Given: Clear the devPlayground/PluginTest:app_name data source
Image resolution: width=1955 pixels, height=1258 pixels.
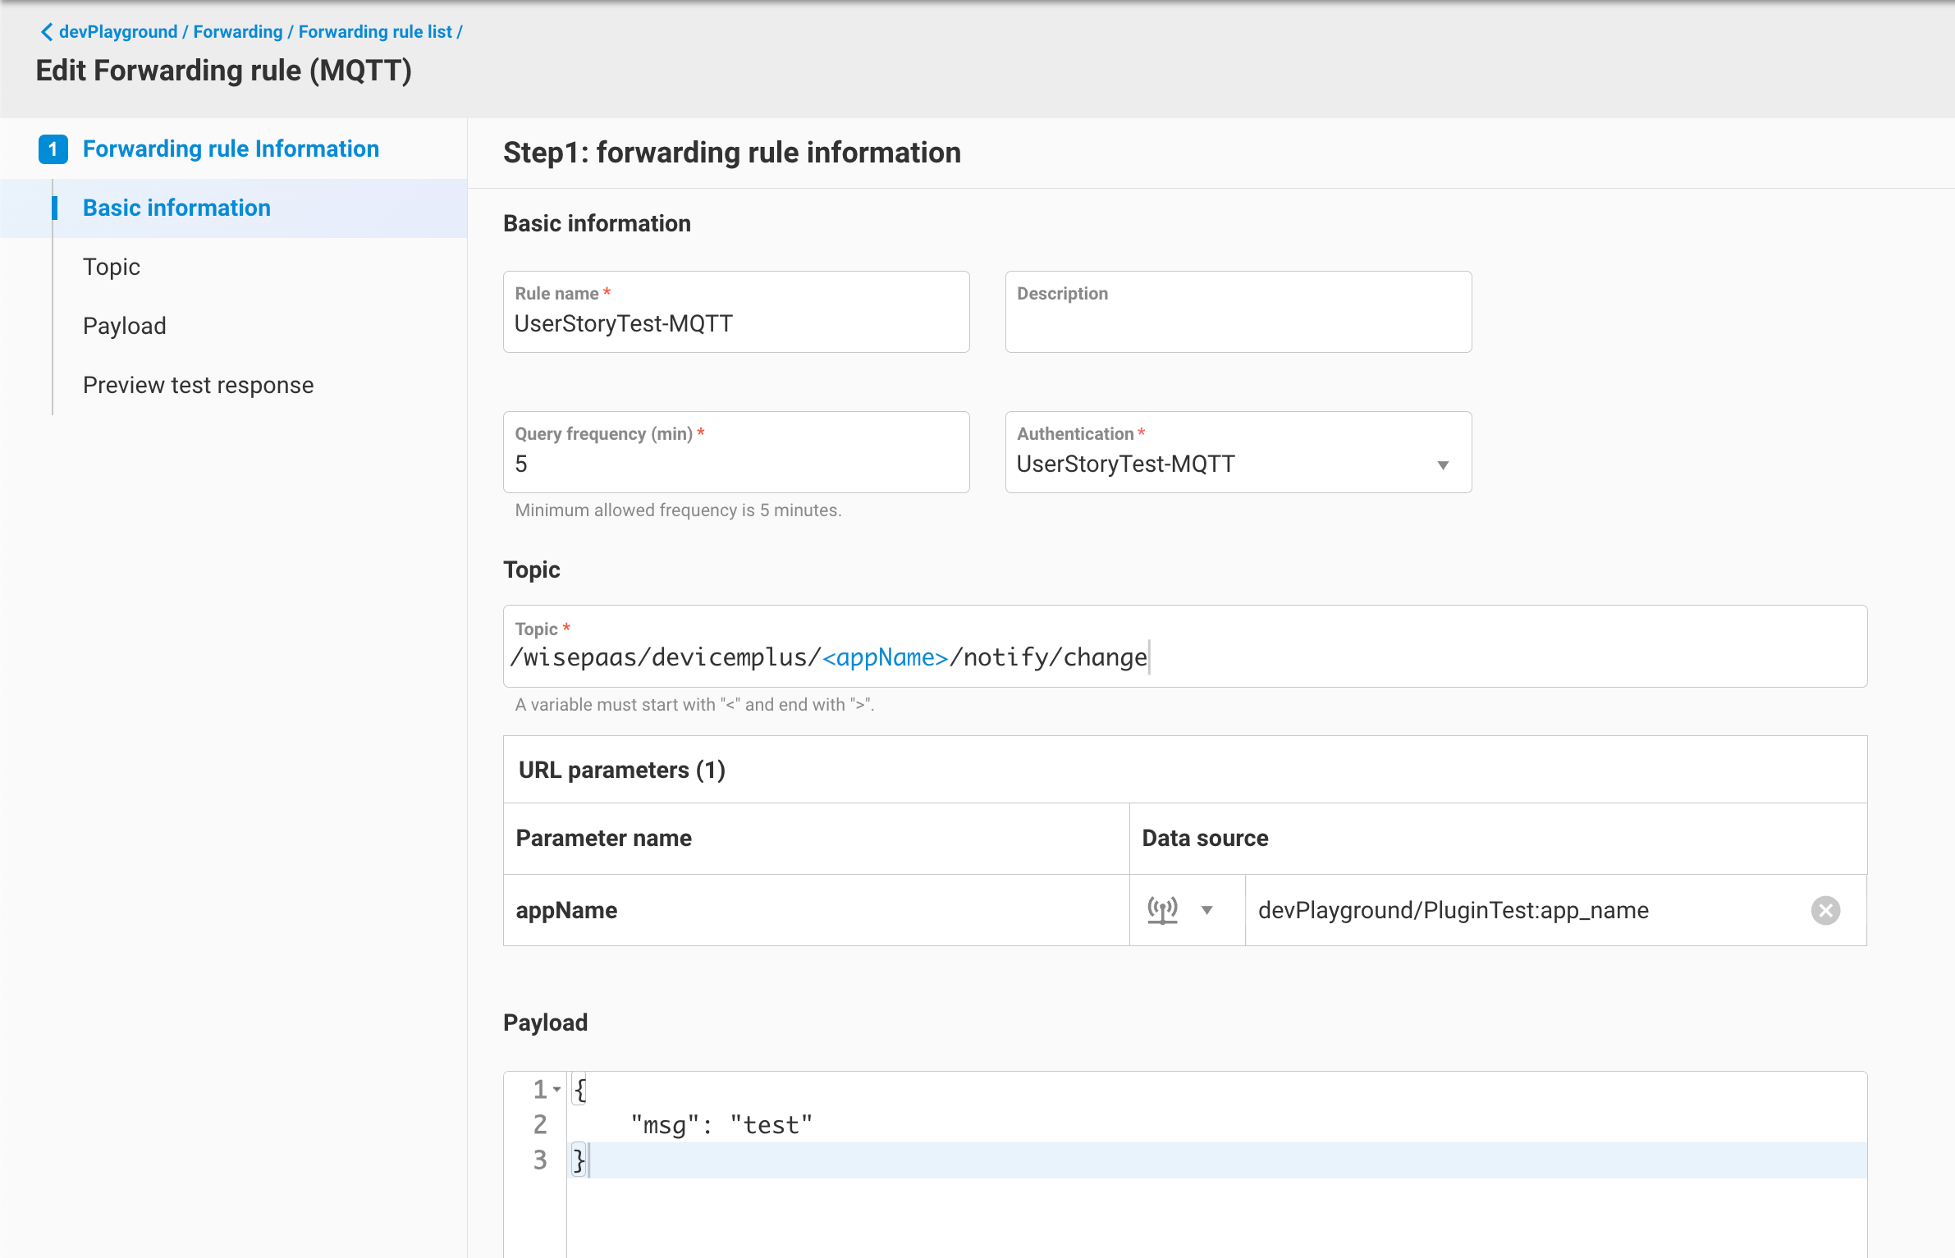Looking at the screenshot, I should tap(1825, 910).
